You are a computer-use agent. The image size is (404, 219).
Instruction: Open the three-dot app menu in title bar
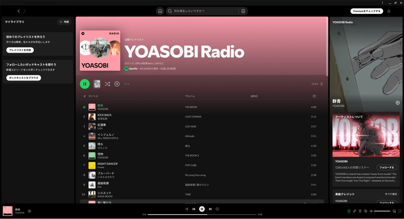382,2
